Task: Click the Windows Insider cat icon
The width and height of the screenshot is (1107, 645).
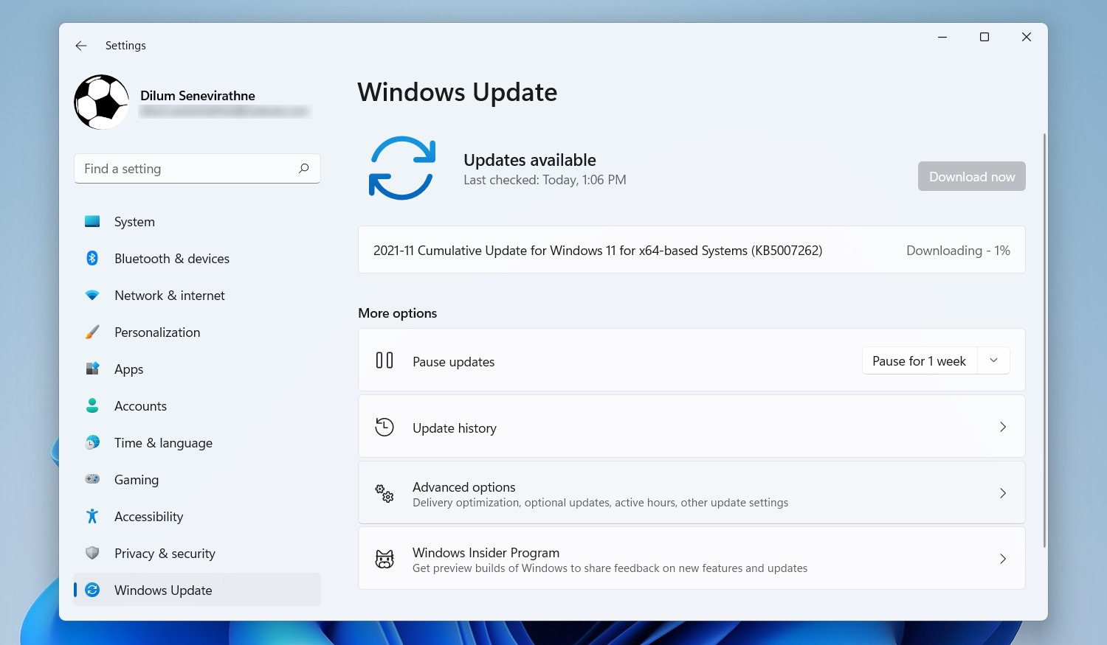Action: 384,559
